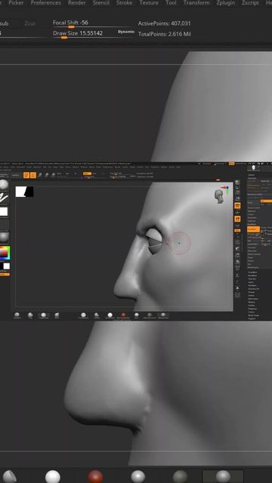The height and width of the screenshot is (483, 272).
Task: Toggle lower large orange Local button on small window's right shelf
Action: pyautogui.click(x=237, y=219)
